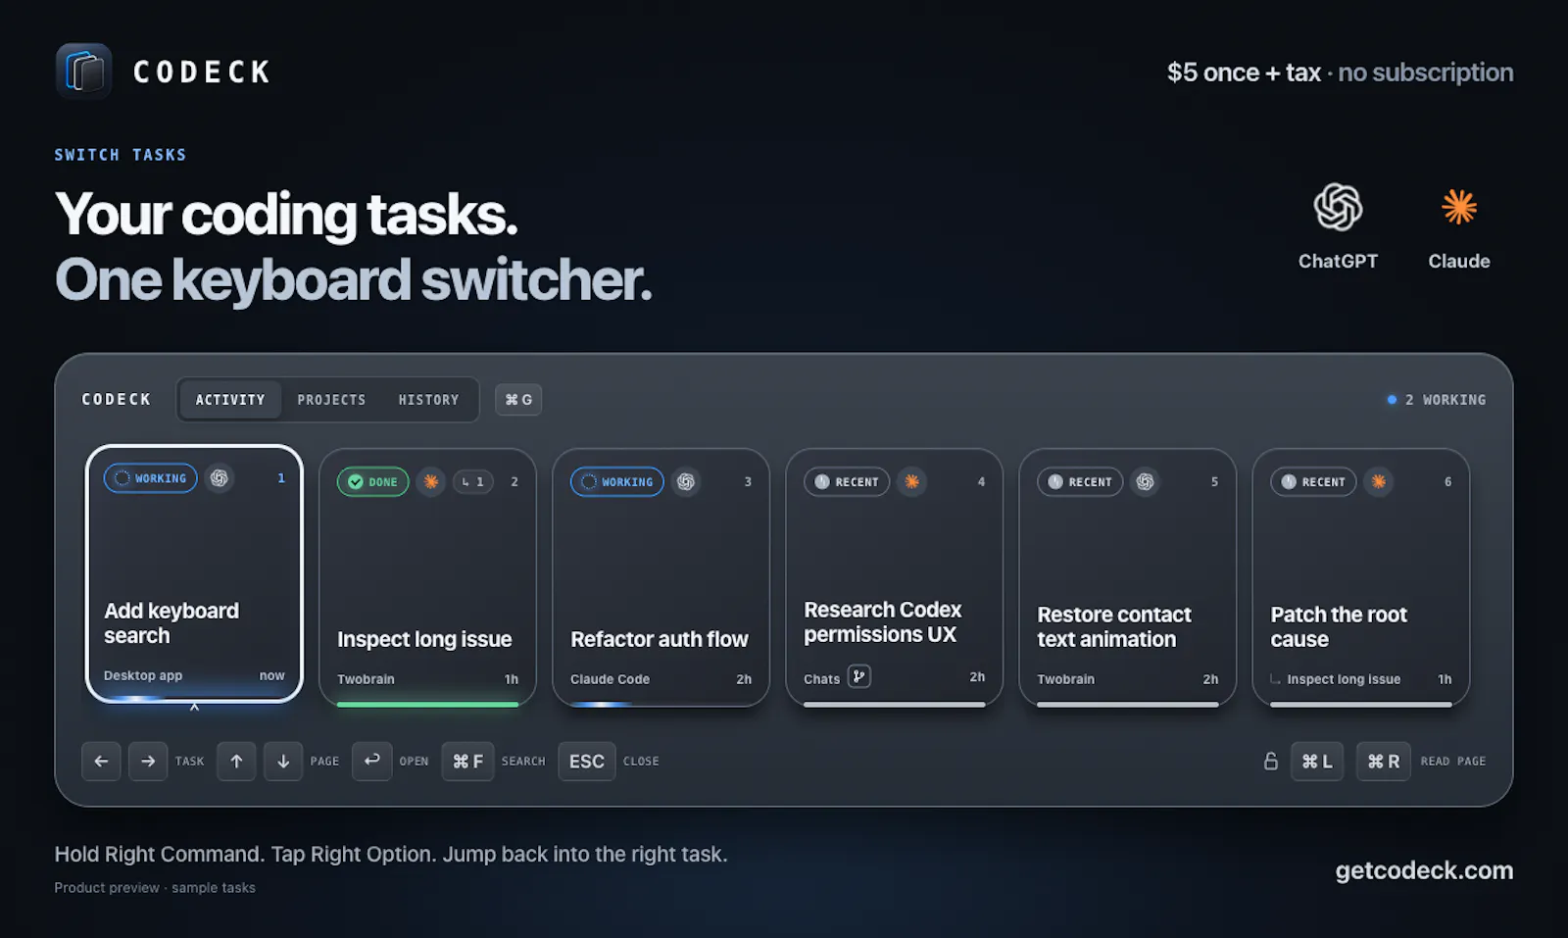1568x938 pixels.
Task: Click the git branch icon beside Chats
Action: (x=859, y=676)
